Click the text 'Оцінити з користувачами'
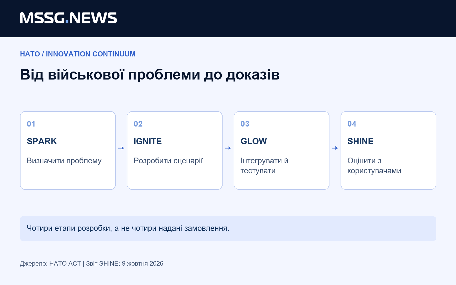 (374, 166)
